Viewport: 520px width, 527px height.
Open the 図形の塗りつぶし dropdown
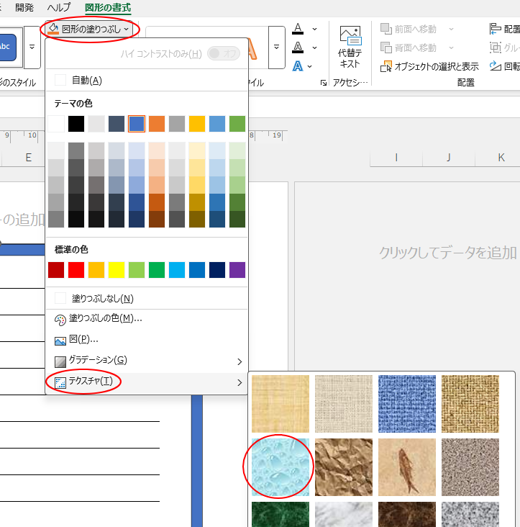tap(89, 30)
